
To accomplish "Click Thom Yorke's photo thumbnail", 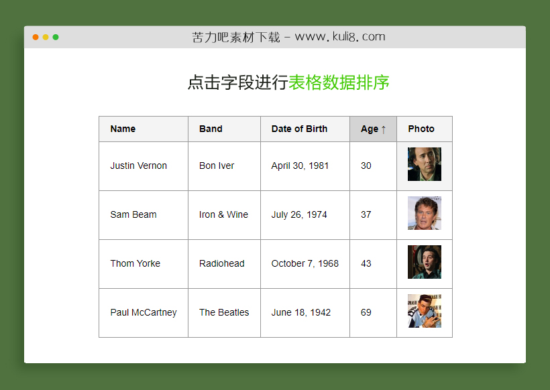I will click(x=425, y=263).
